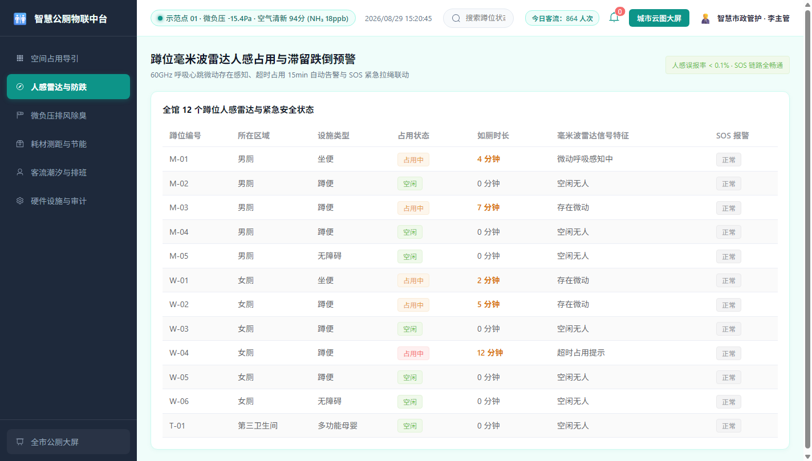Click the 2 分钟 duration in row W-01
Viewport: 812px width, 461px height.
coord(488,280)
